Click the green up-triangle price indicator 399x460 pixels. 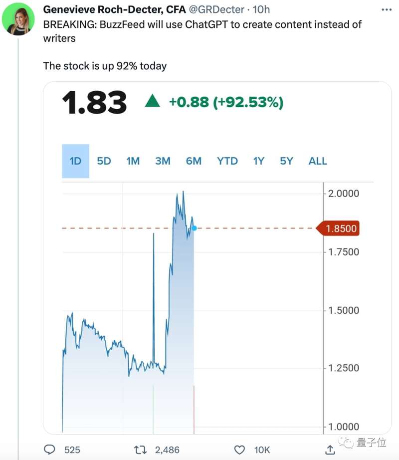[153, 101]
